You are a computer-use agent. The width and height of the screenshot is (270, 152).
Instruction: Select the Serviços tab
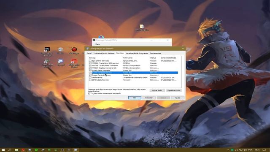point(120,53)
